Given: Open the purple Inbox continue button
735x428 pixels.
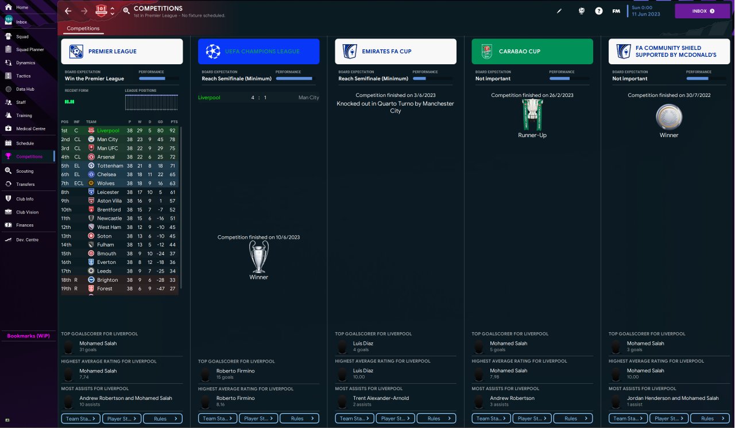Looking at the screenshot, I should click(703, 11).
